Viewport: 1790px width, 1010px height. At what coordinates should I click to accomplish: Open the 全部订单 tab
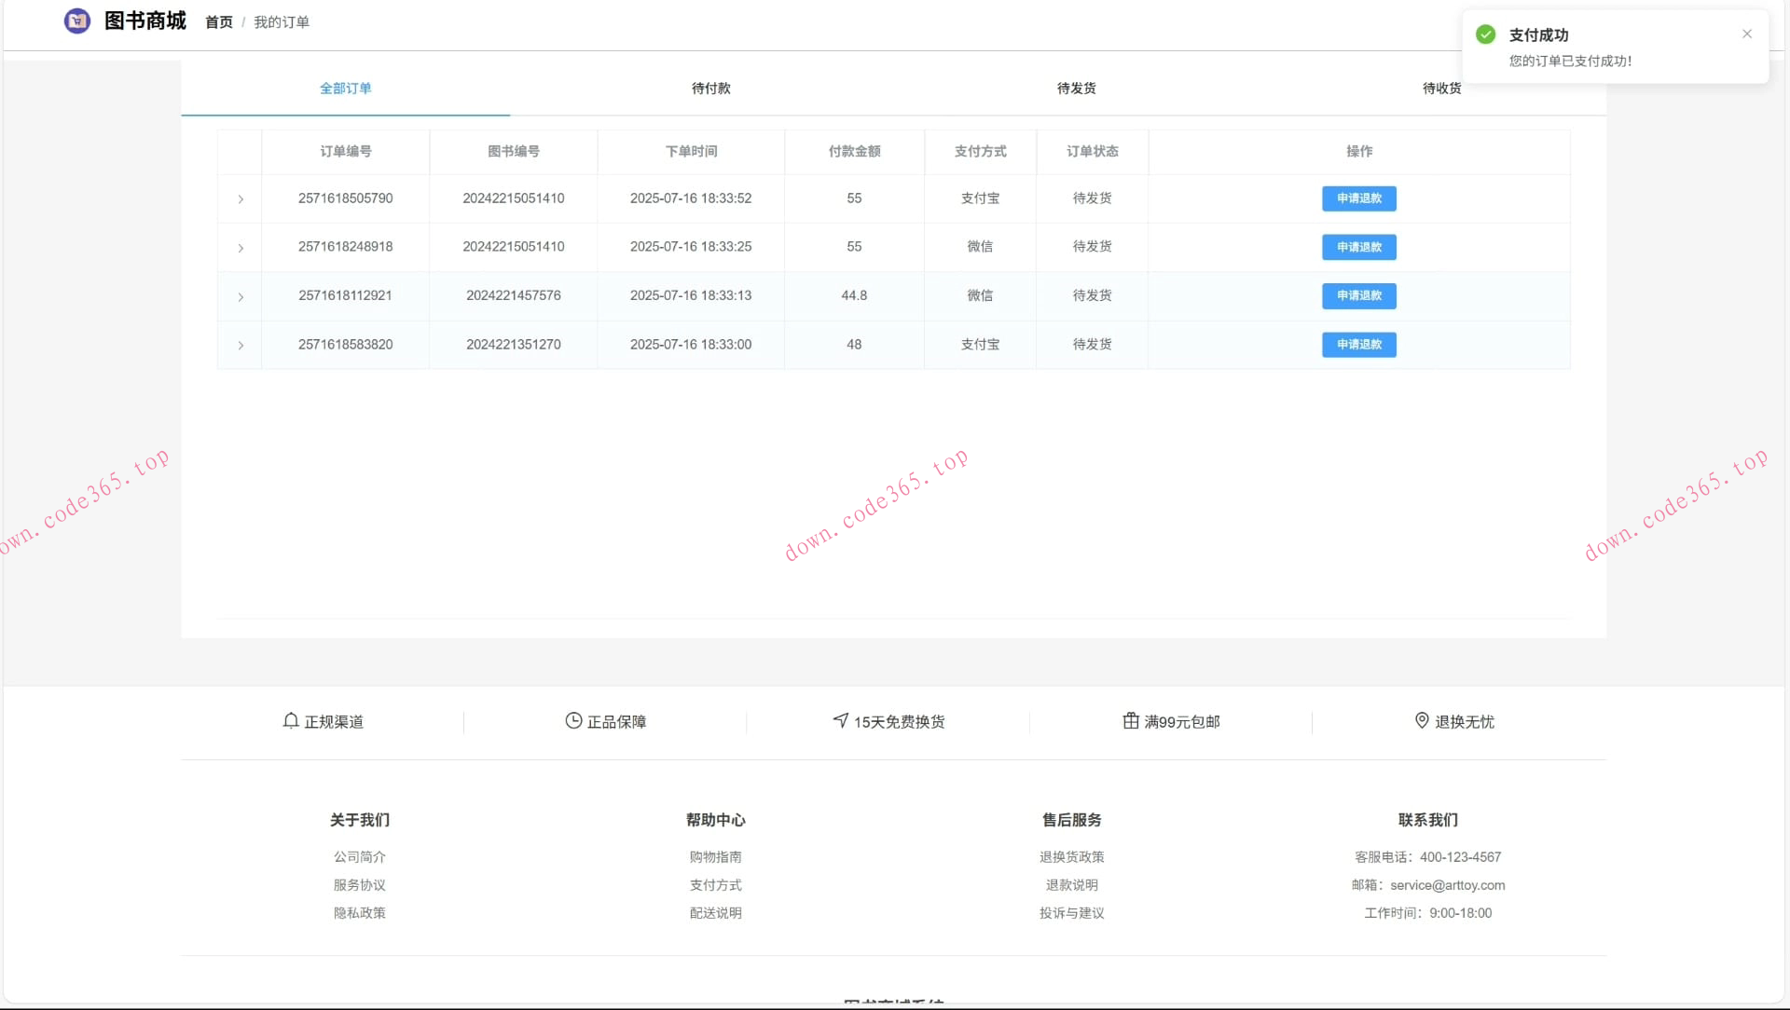345,89
